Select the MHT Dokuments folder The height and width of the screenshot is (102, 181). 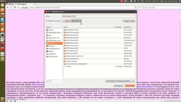(99, 40)
